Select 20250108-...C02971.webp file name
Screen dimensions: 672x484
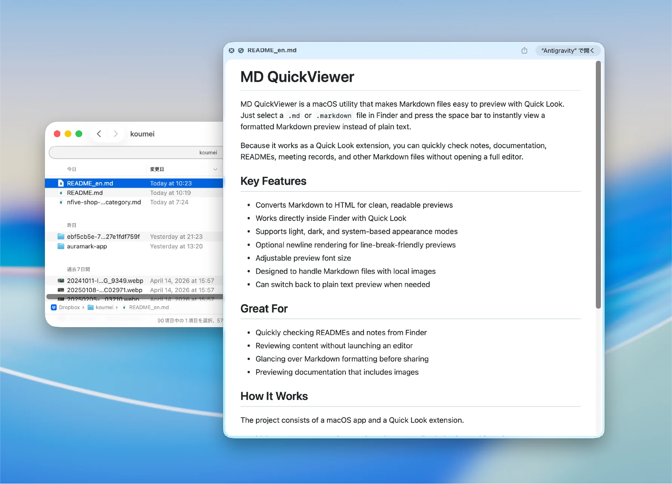pos(104,290)
